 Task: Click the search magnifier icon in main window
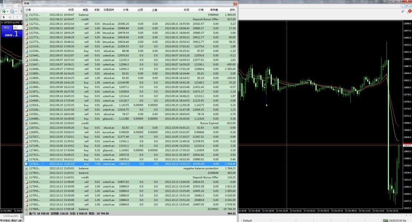[403, 11]
